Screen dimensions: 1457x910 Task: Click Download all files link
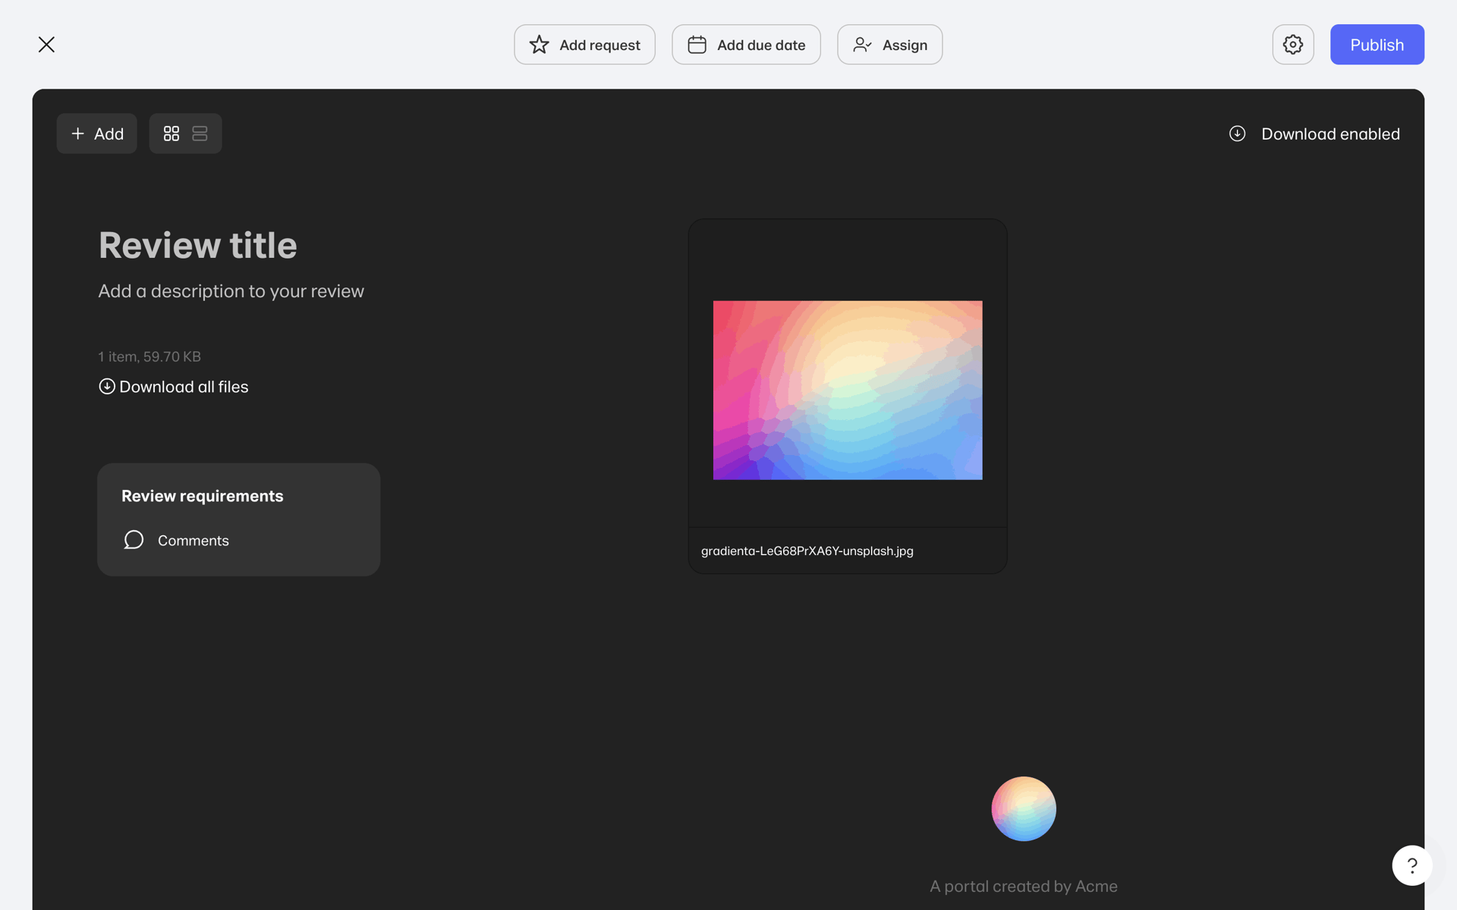pos(174,387)
